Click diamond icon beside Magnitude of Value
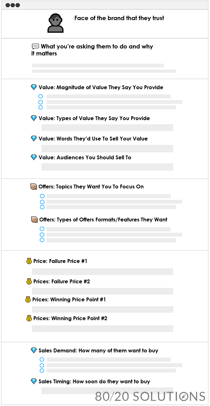Viewport: 210px width, 406px height. 34,87
